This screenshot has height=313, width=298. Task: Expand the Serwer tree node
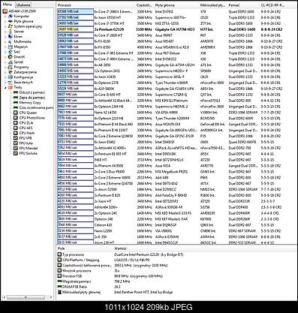coord(5,32)
